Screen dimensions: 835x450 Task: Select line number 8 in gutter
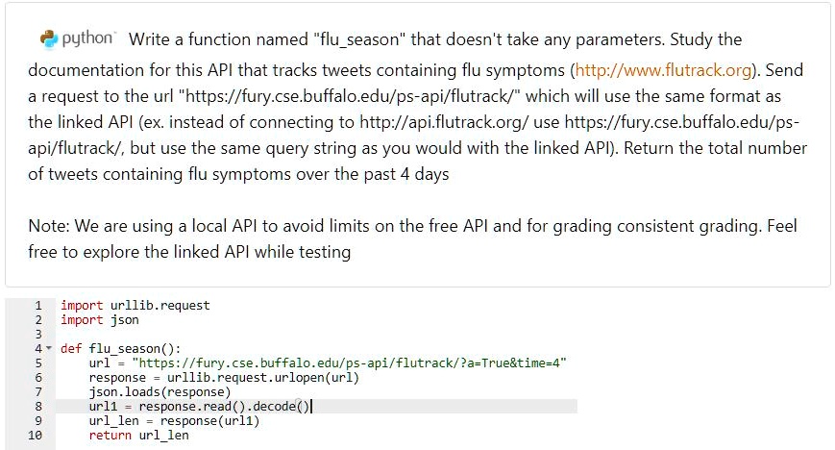(x=38, y=407)
